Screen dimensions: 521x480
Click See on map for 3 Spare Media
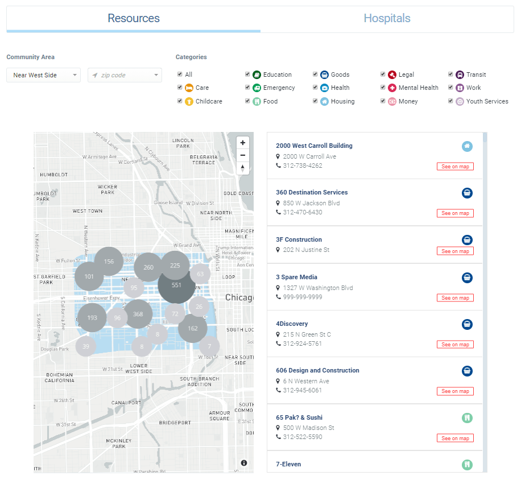tap(455, 298)
